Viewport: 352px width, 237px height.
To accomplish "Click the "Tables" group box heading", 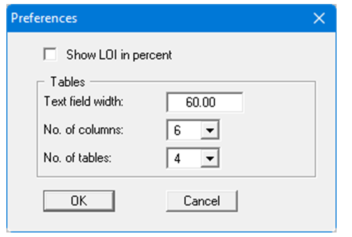I will coord(68,82).
